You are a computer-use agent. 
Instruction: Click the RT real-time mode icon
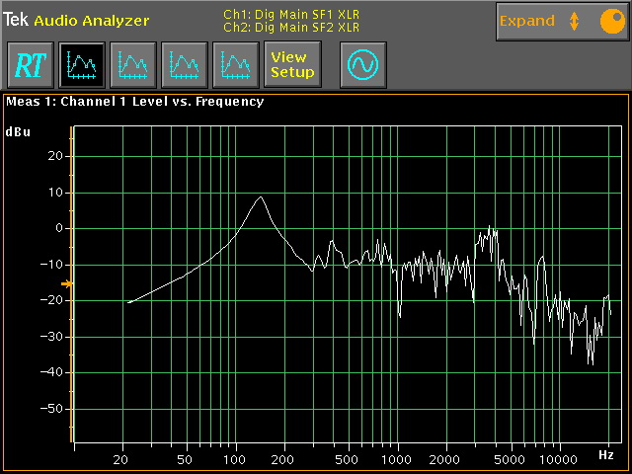pos(29,65)
